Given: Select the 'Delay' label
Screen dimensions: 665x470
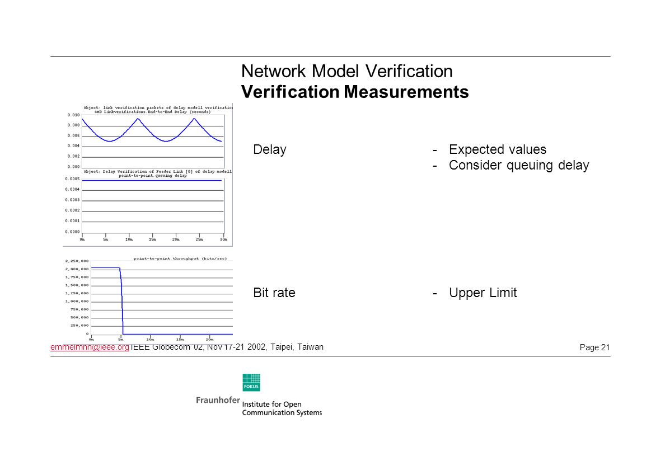Looking at the screenshot, I should [x=270, y=149].
